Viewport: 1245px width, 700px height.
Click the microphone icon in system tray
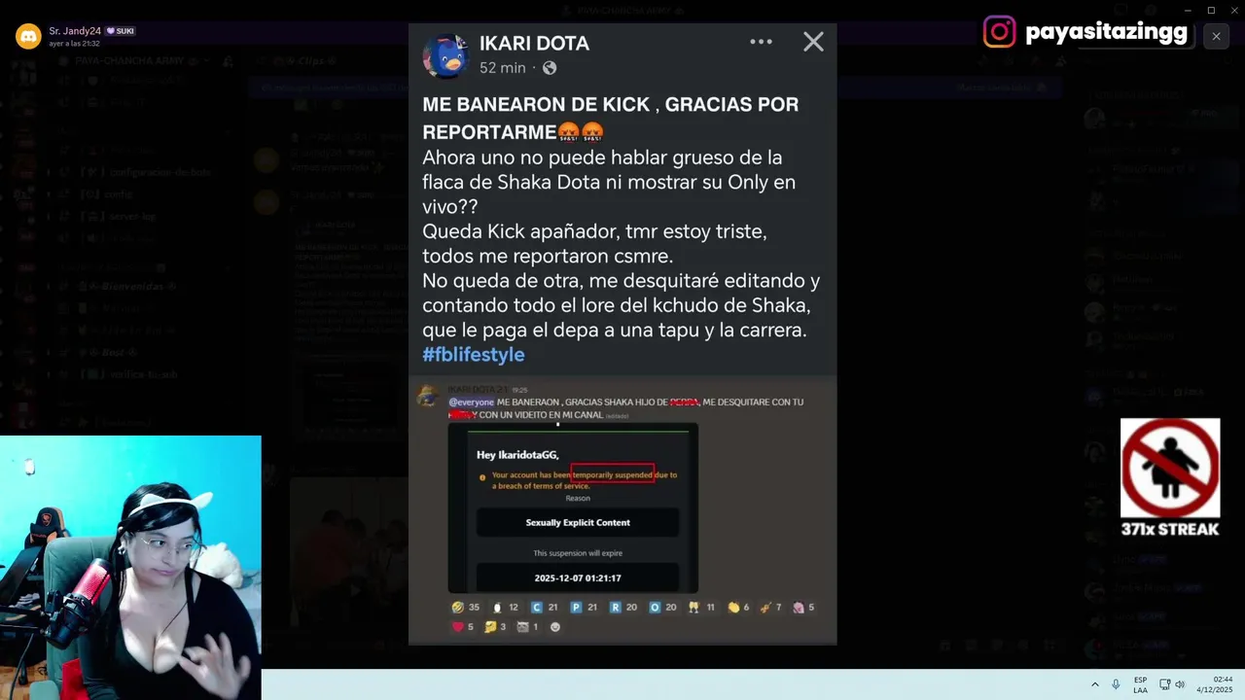click(1116, 684)
